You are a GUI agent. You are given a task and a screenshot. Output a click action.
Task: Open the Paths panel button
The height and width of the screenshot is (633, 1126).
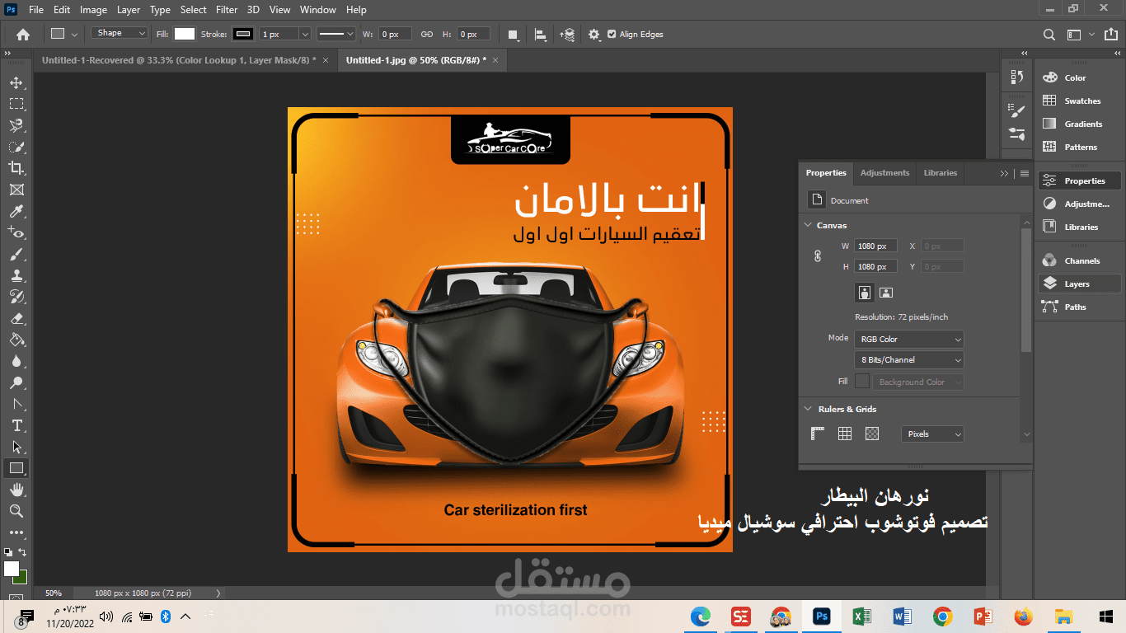(1079, 307)
